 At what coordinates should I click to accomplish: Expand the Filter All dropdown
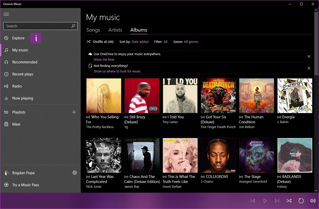[x=165, y=42]
